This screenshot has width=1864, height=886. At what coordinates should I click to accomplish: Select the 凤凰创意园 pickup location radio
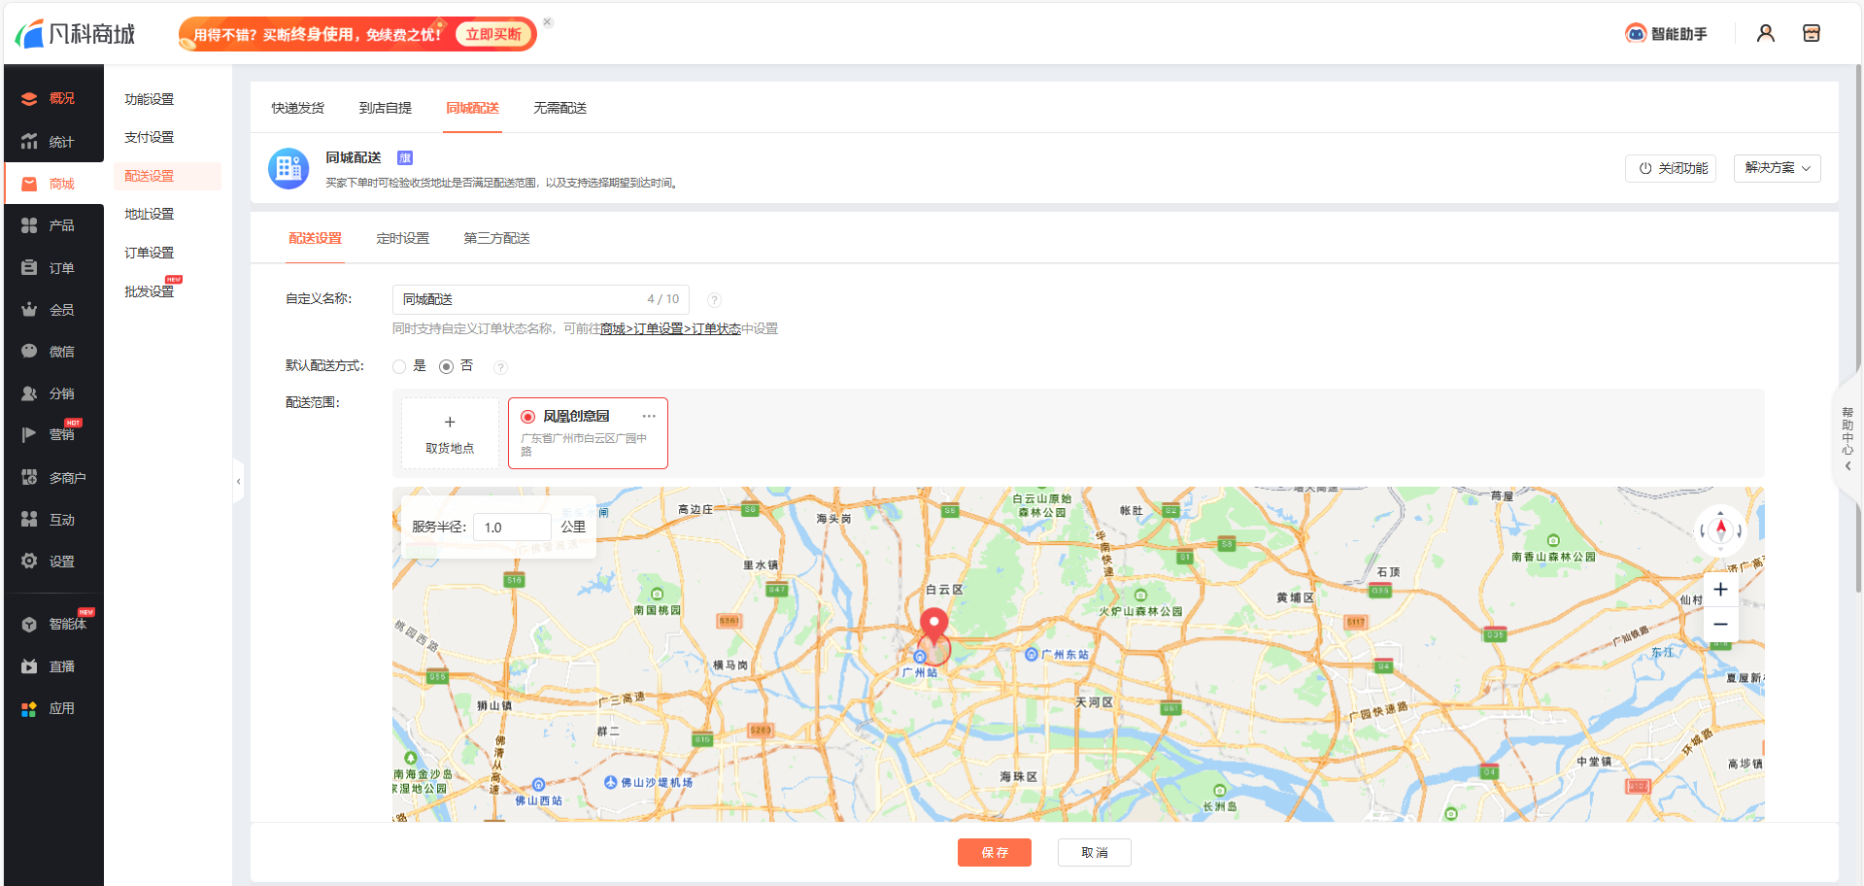(528, 417)
